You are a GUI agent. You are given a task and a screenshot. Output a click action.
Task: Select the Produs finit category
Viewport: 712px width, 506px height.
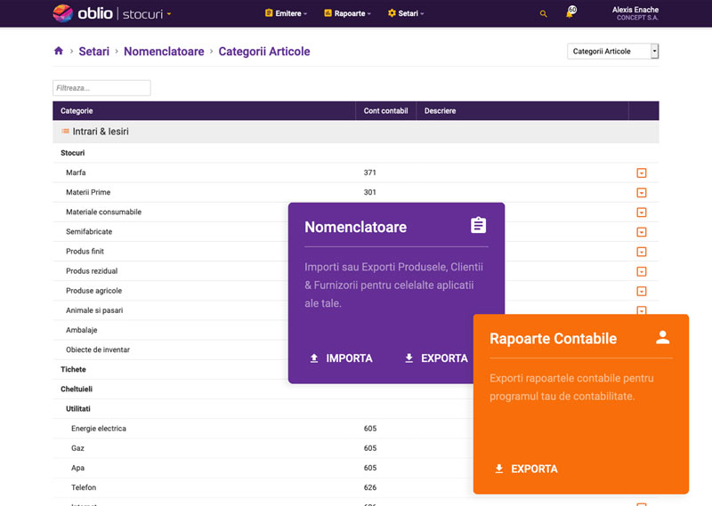click(85, 251)
